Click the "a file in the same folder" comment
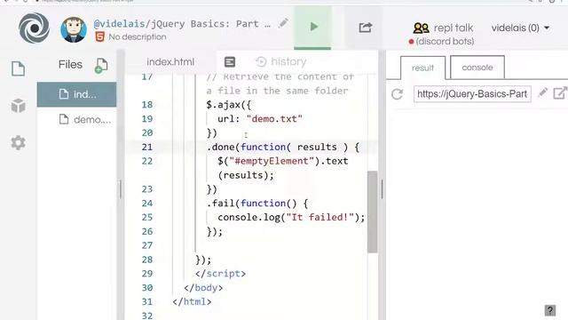This screenshot has height=320, width=568. [277, 91]
